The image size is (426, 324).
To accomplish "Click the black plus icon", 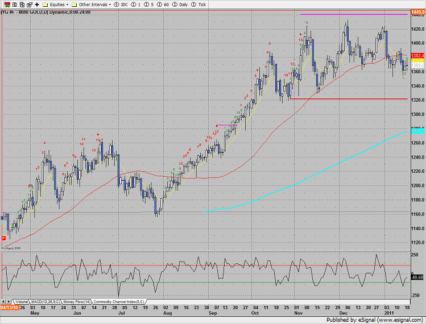I will [37, 4].
